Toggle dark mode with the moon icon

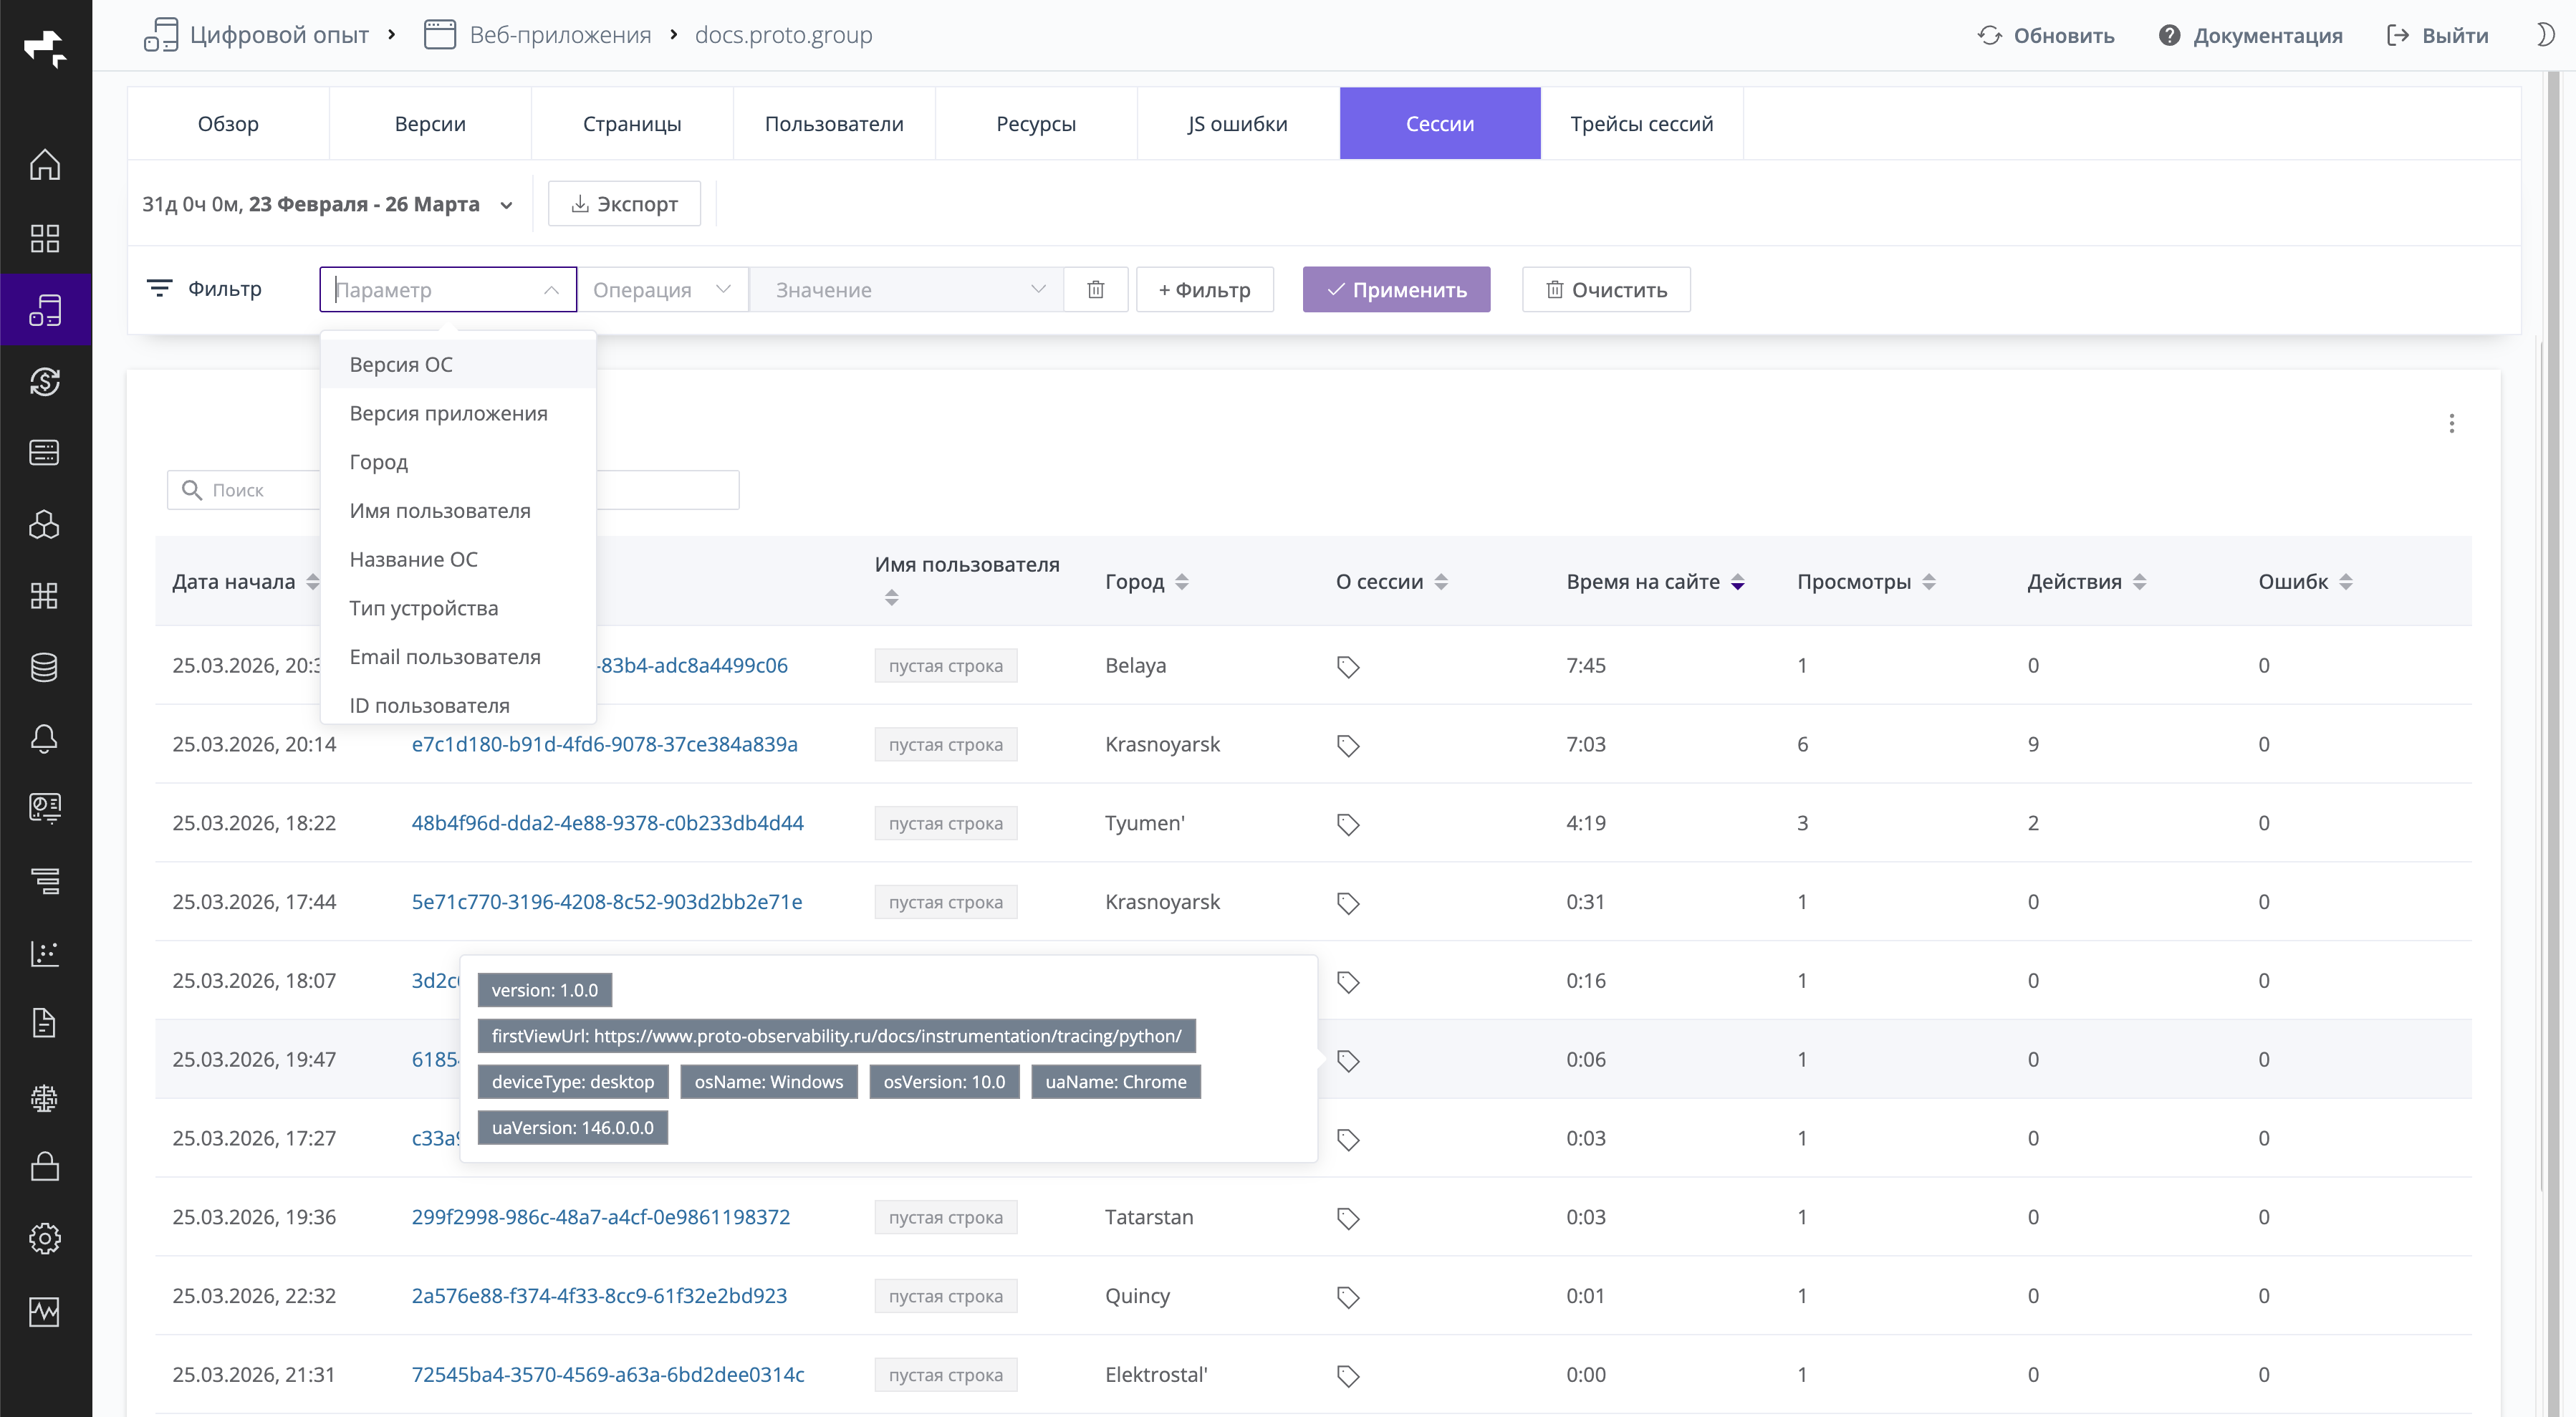click(x=2546, y=35)
